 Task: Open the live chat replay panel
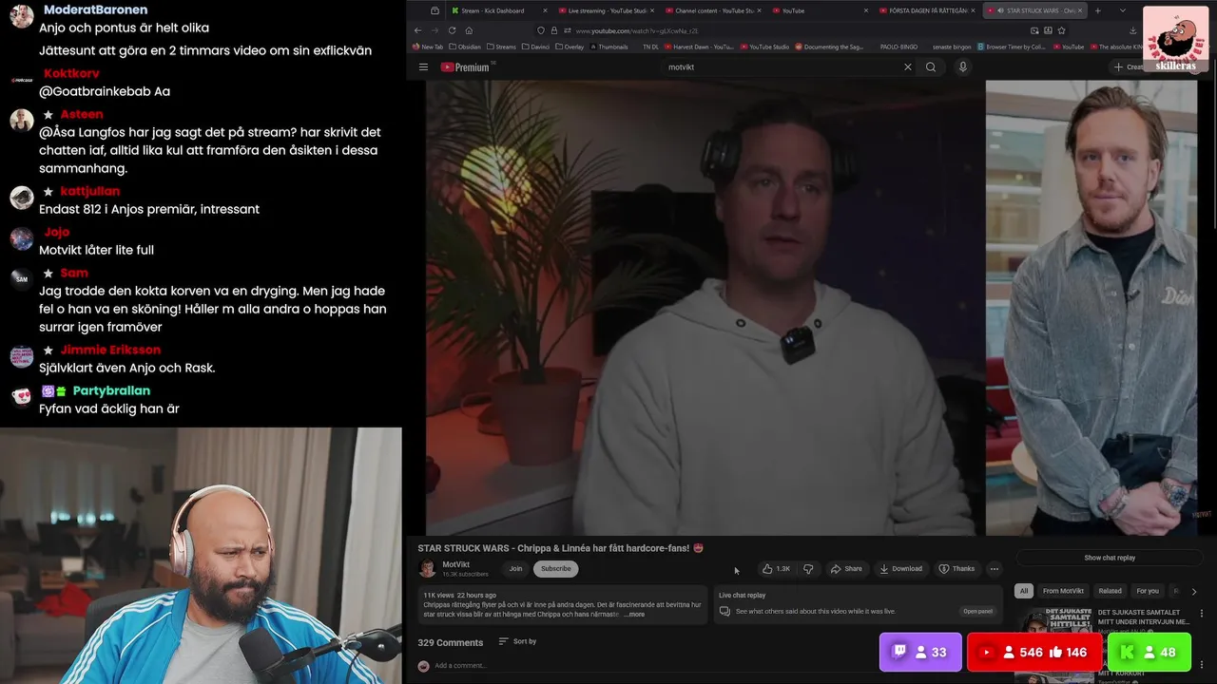[977, 612]
